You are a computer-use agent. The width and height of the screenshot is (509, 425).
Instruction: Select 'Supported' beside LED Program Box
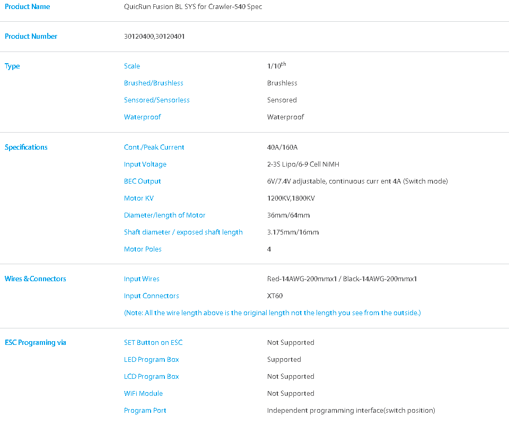(284, 360)
